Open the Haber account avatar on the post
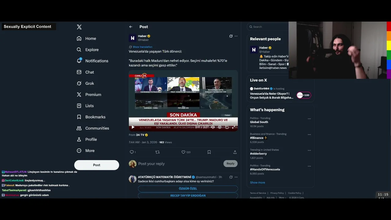391x220 pixels. point(133,38)
